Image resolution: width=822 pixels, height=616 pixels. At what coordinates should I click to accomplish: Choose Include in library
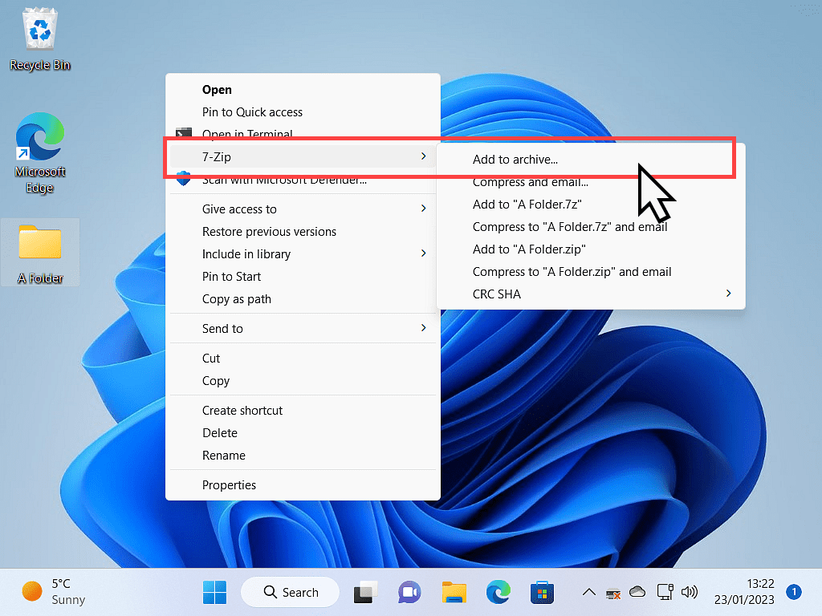[303, 254]
